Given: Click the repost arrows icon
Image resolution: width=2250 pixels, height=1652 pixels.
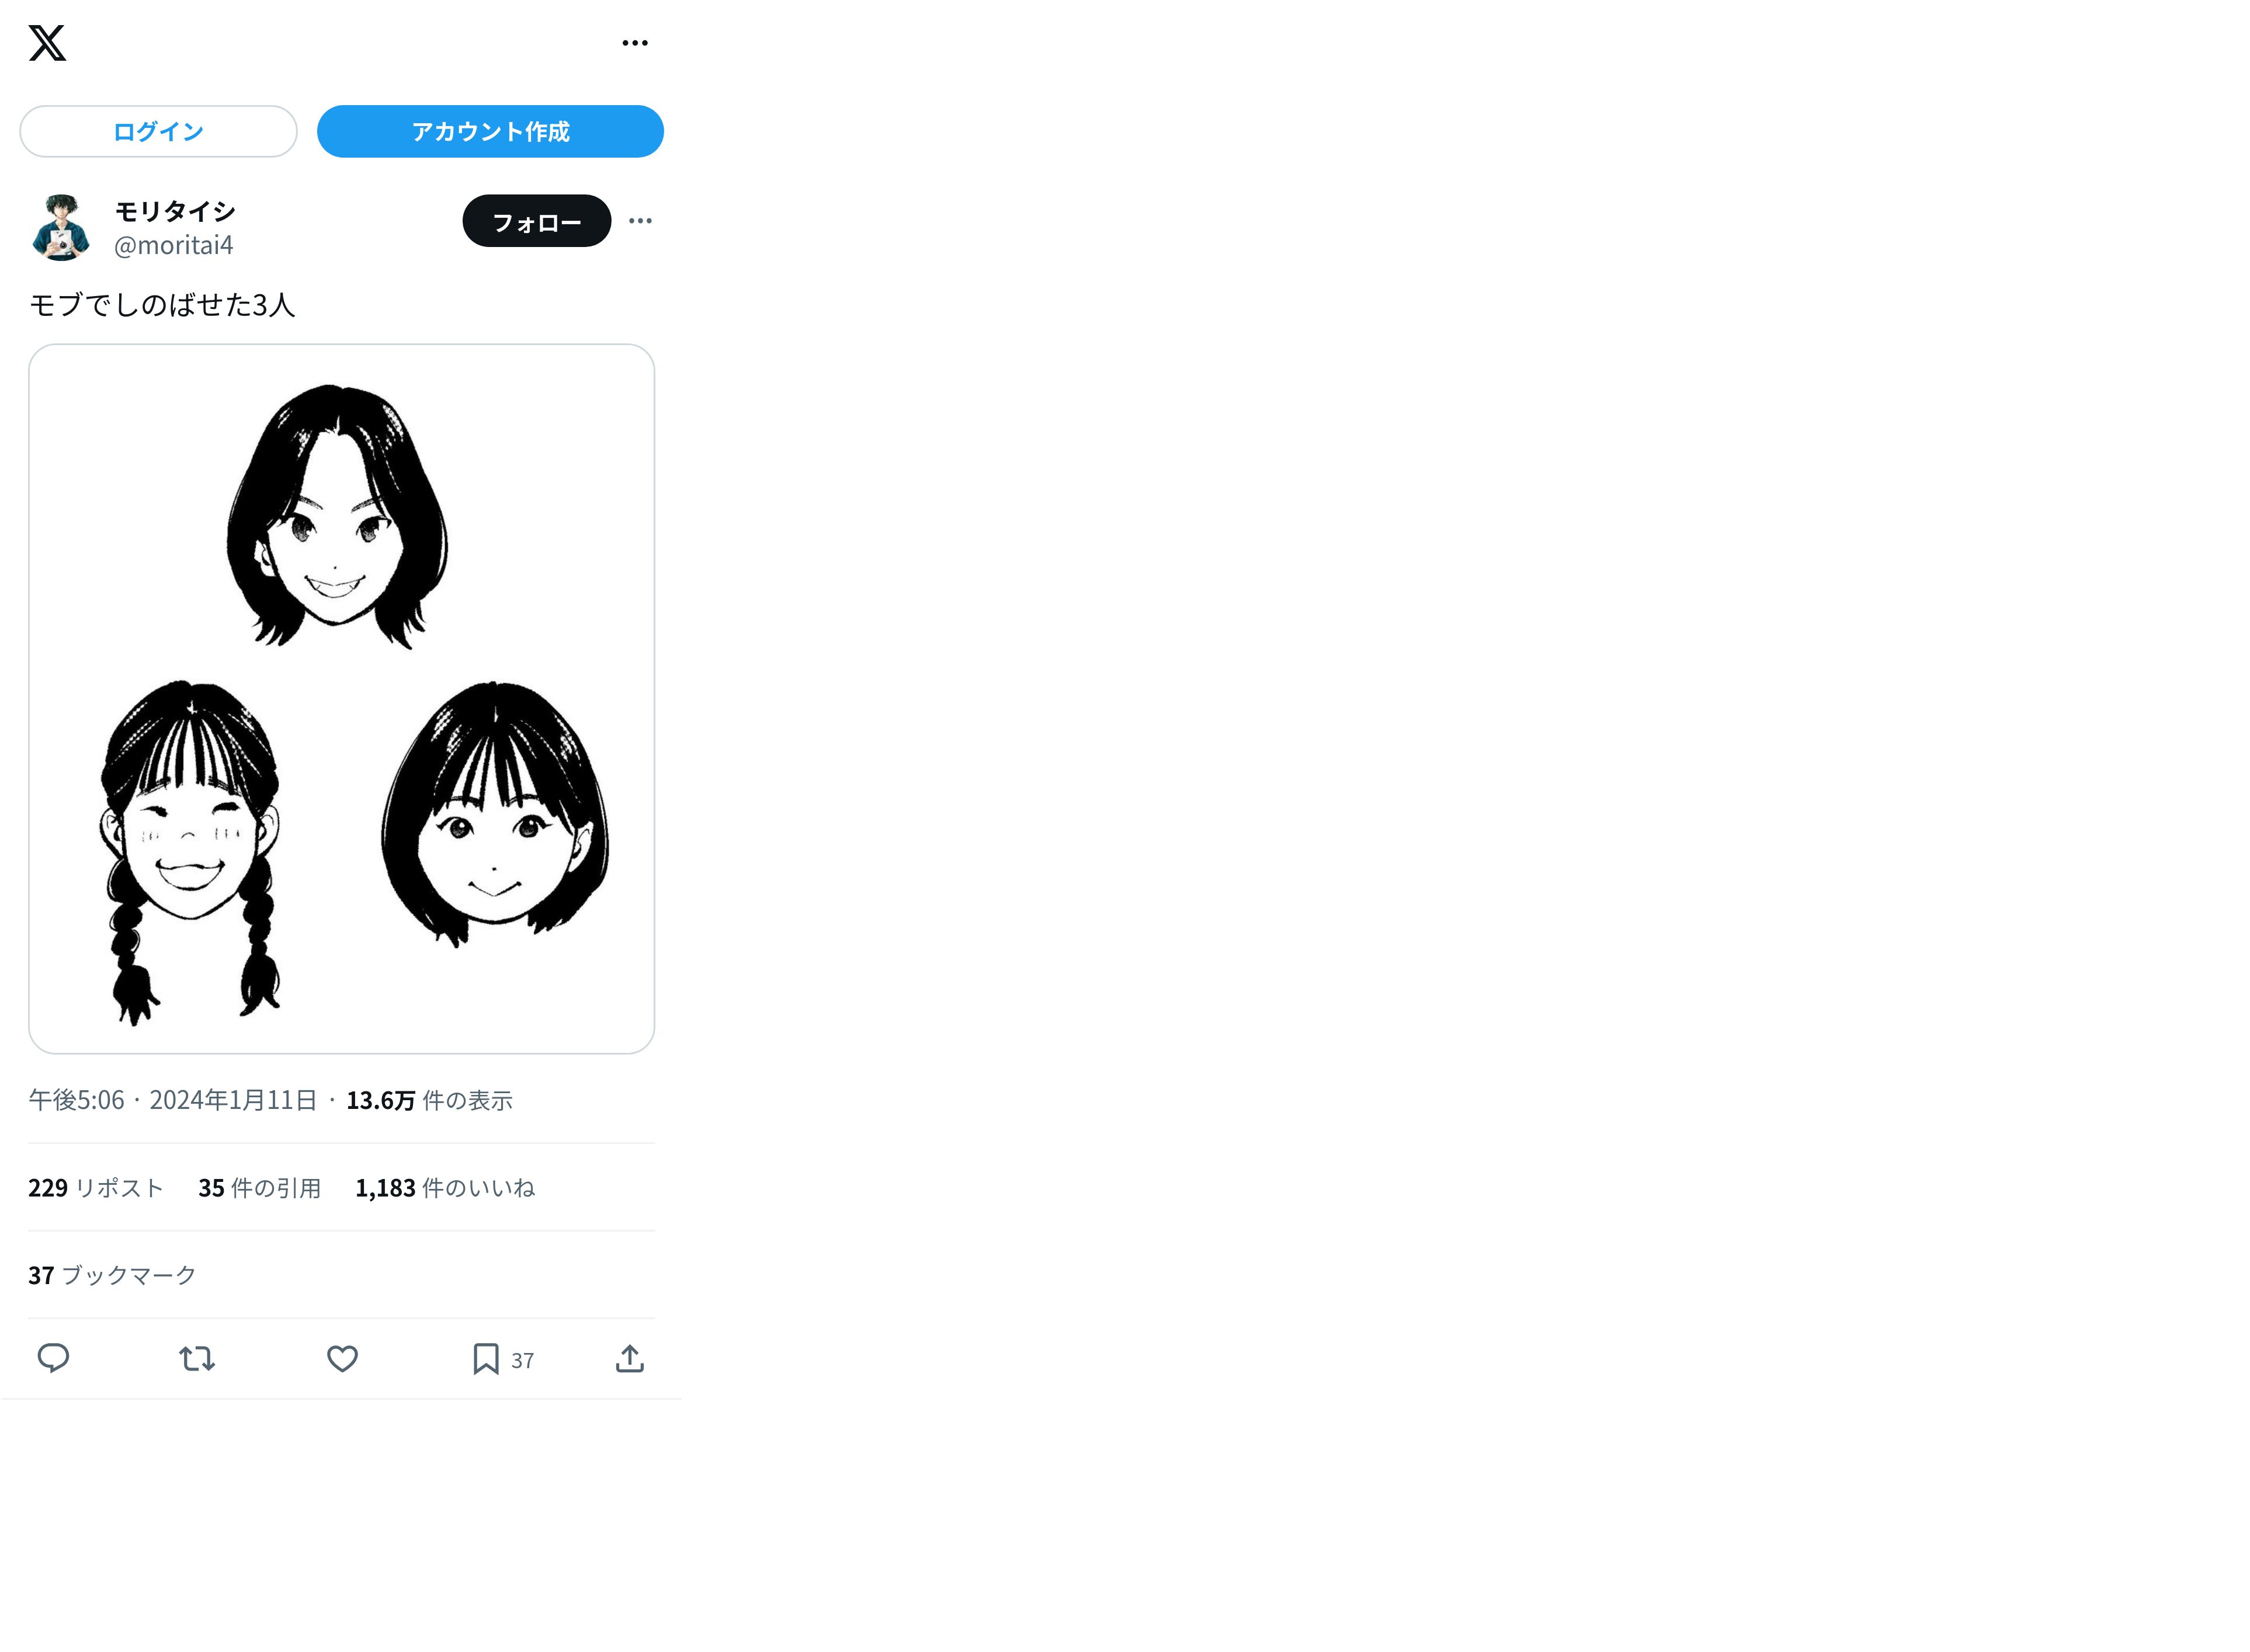Looking at the screenshot, I should click(x=197, y=1358).
